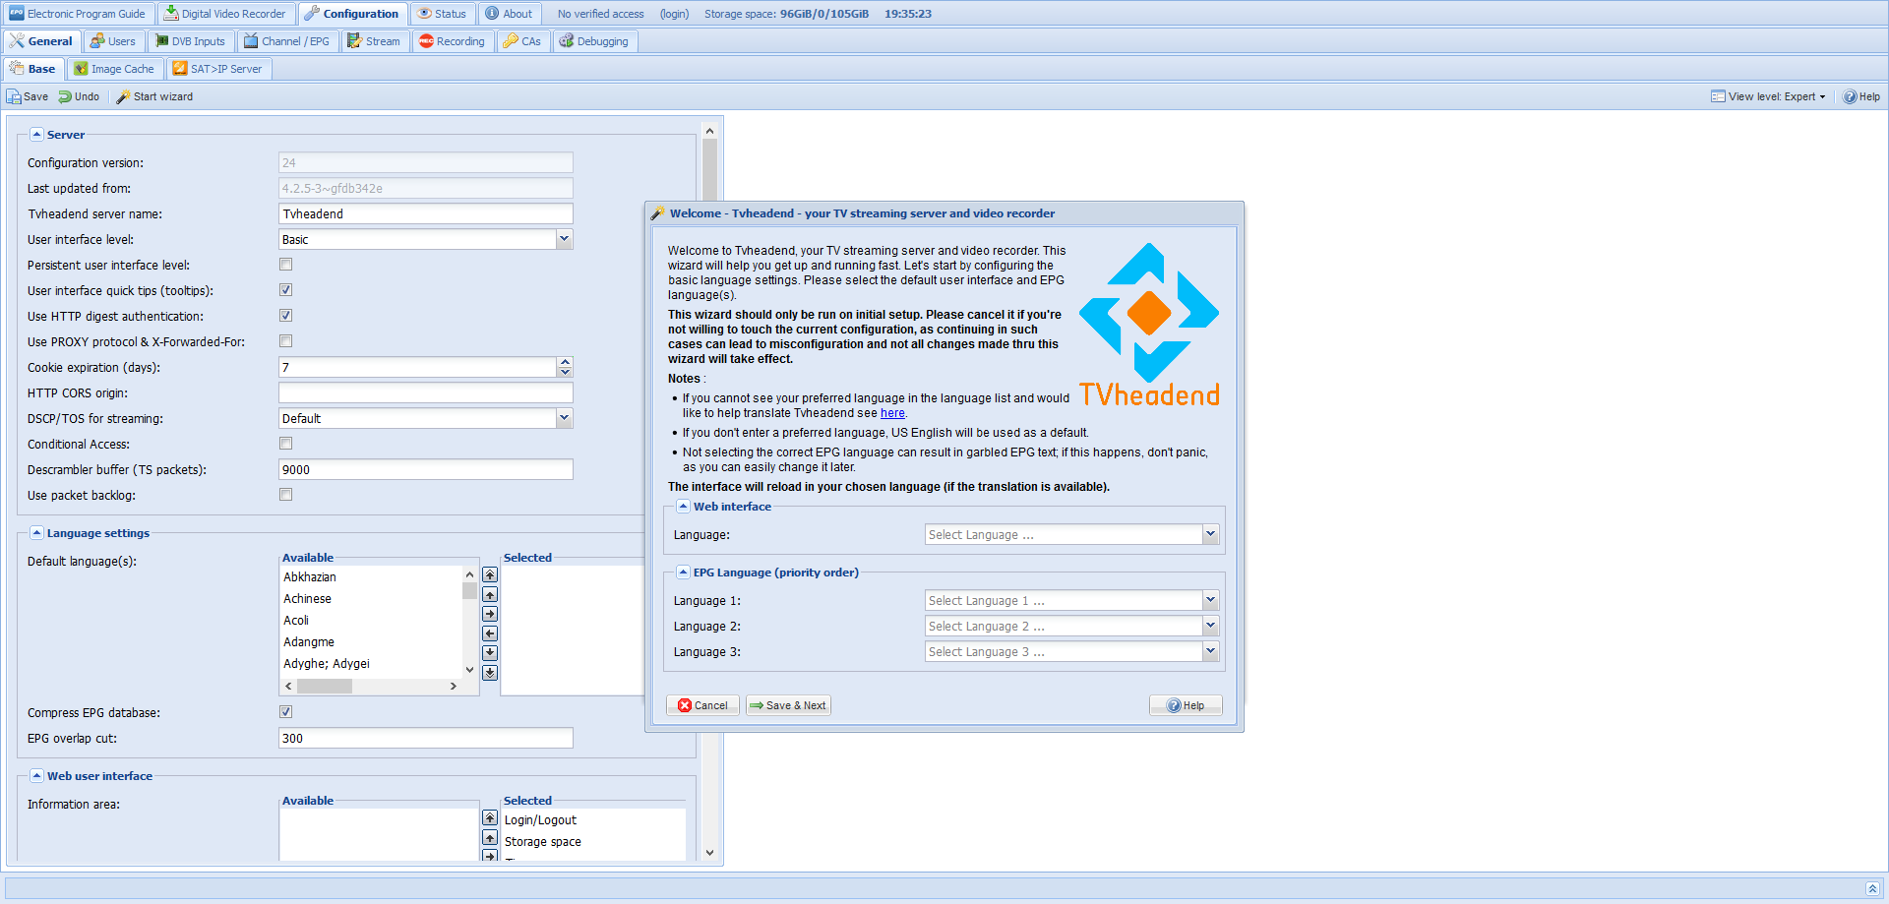
Task: Open the Status tab
Action: [442, 14]
